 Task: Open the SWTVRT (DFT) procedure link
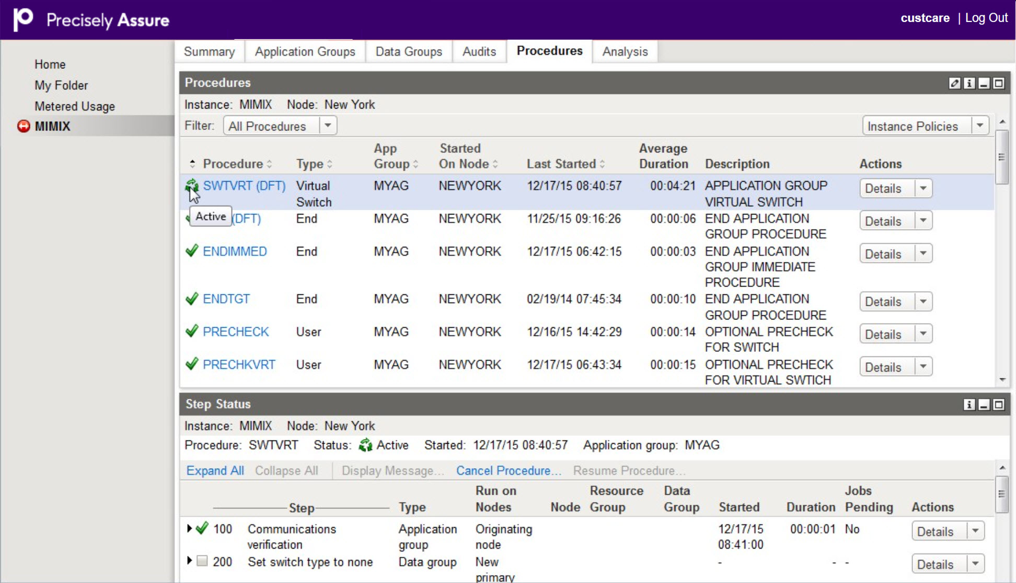[244, 186]
